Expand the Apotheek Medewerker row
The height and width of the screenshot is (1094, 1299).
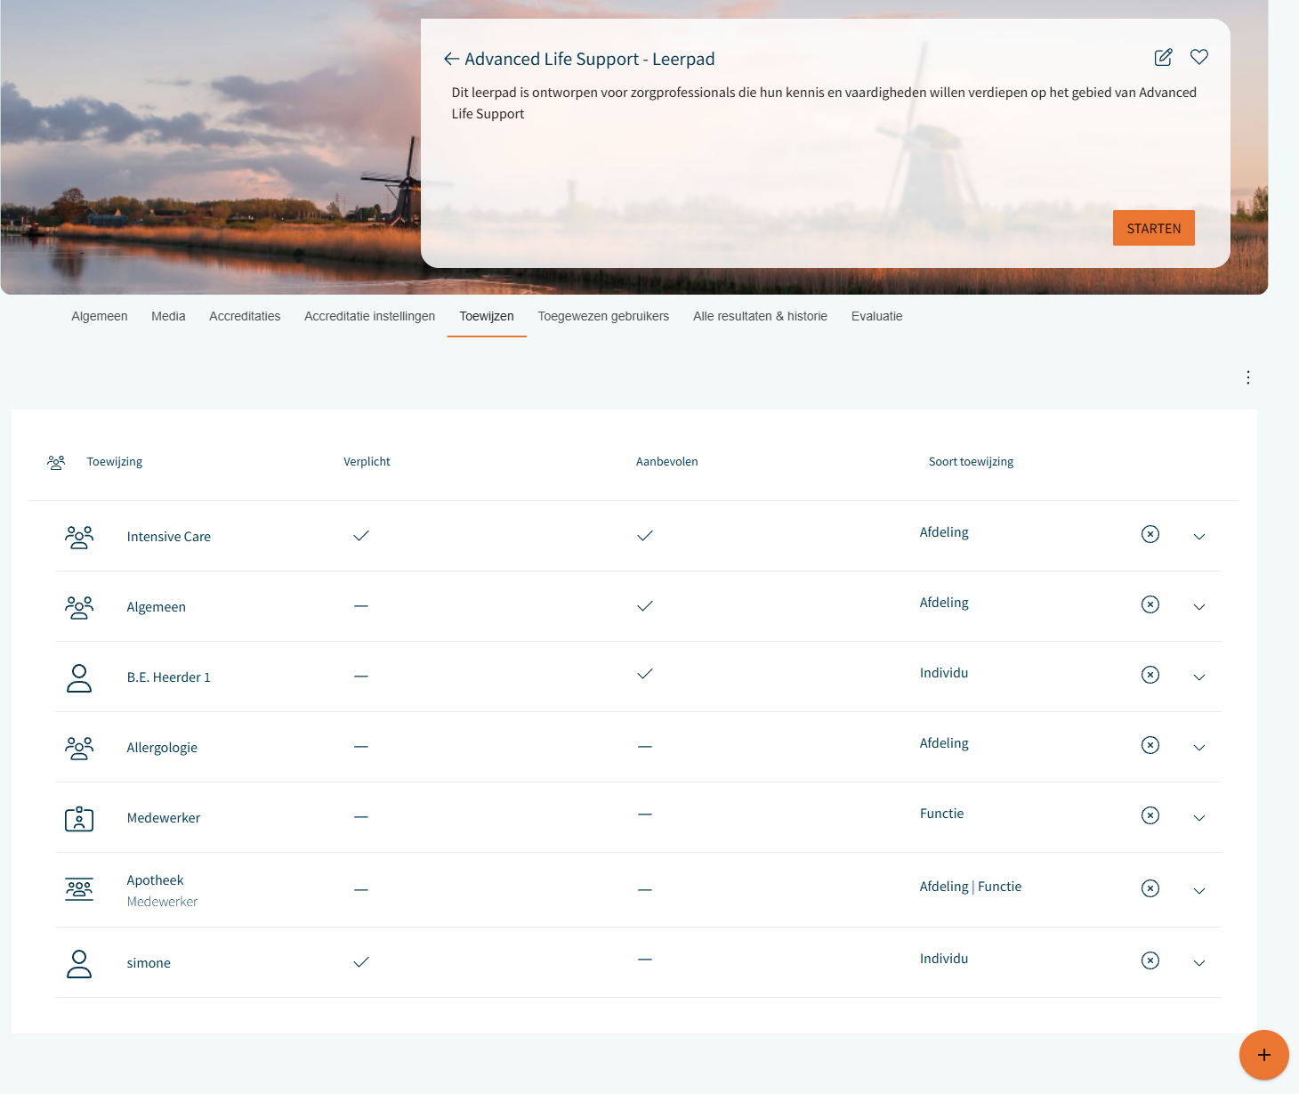(1198, 891)
